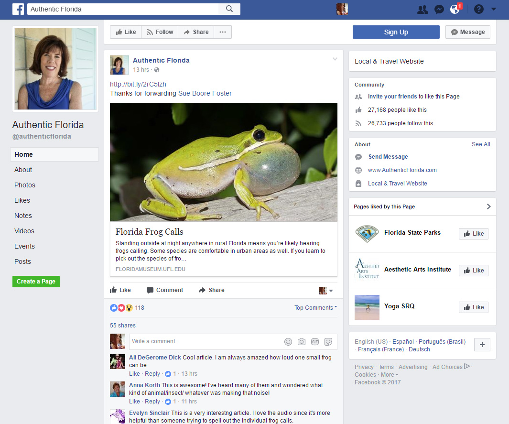Open the sticker picker in comment box
This screenshot has height=424, width=509.
pos(328,342)
